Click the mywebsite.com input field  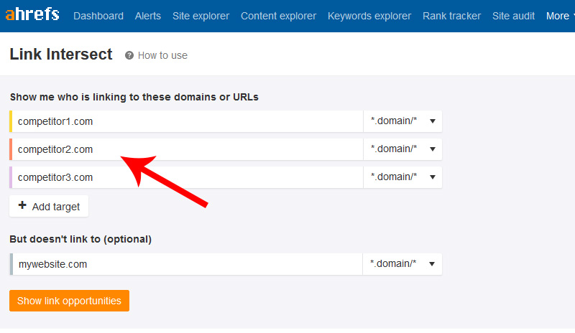(187, 264)
